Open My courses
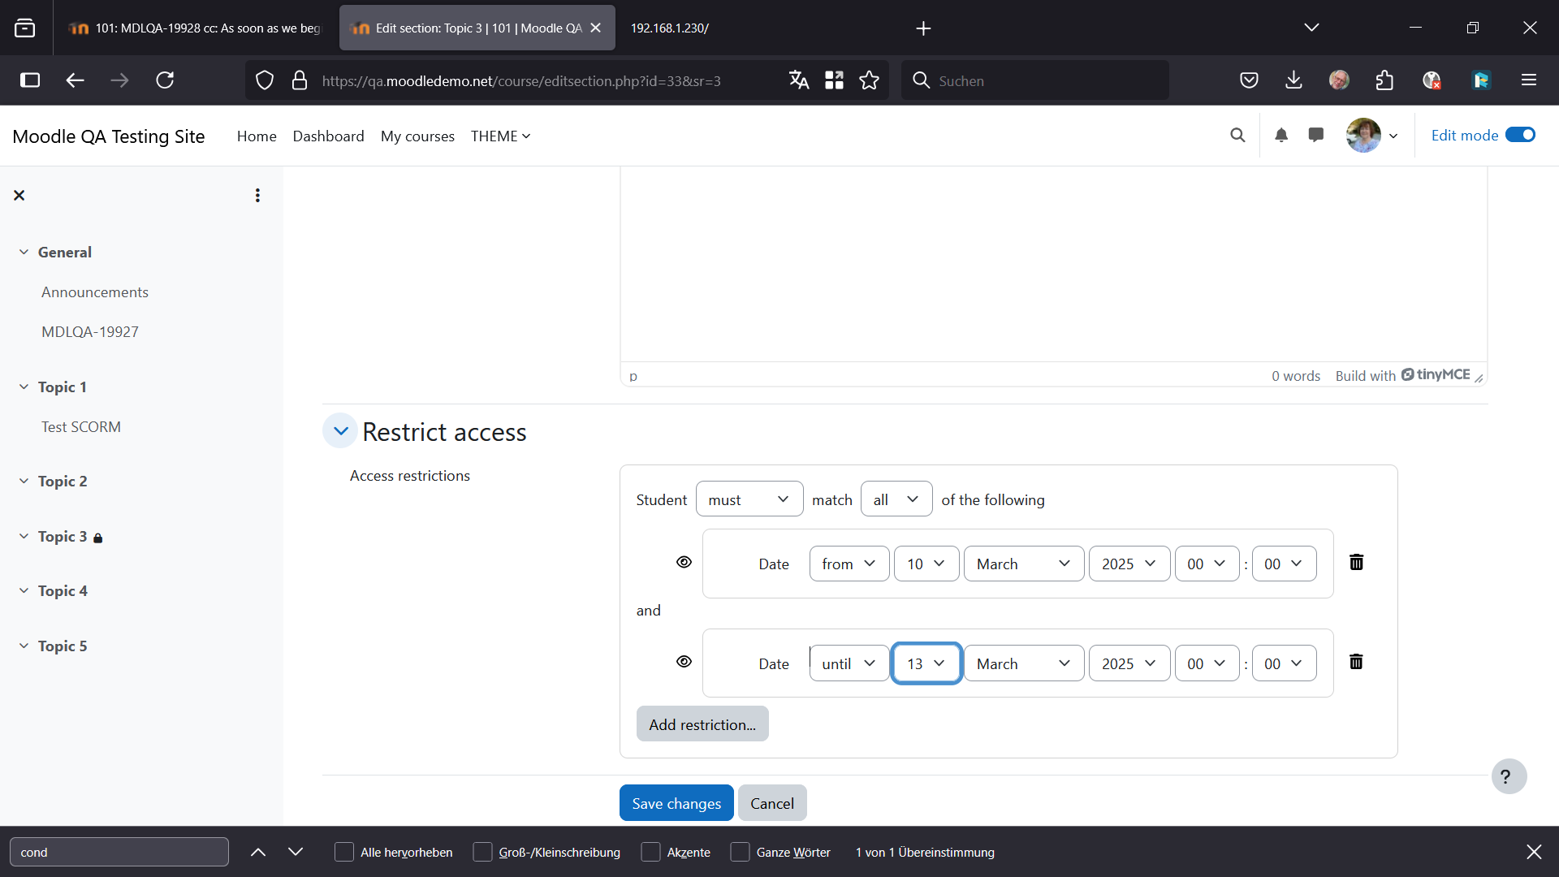1559x877 pixels. tap(417, 136)
